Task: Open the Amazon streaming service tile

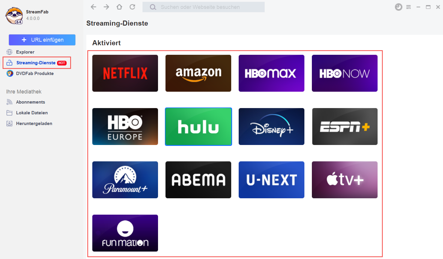Action: click(x=198, y=73)
